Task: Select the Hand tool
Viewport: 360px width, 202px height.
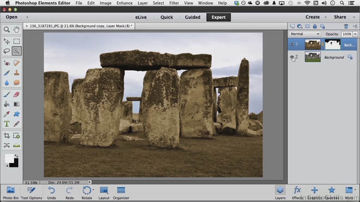Action: click(x=16, y=29)
